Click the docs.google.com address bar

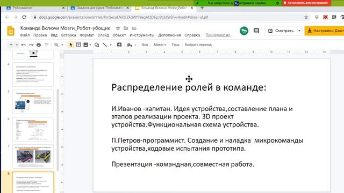[169, 17]
